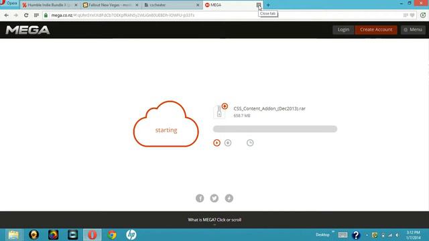Click the heart bookmark icon
The width and height of the screenshot is (429, 241).
tap(412, 15)
